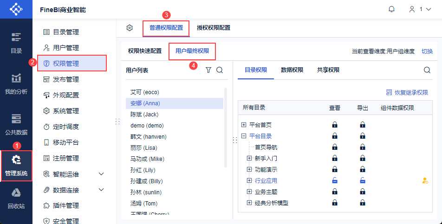The height and width of the screenshot is (224, 442).
Task: Toggle 查看 lock for 行业应用
Action: [x=335, y=181]
